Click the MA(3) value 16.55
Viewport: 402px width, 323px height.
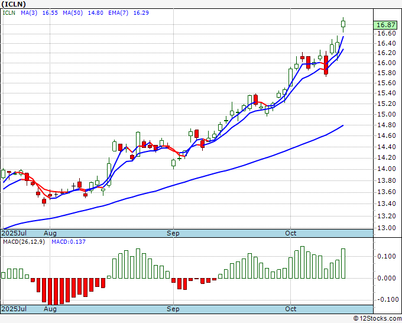50,13
